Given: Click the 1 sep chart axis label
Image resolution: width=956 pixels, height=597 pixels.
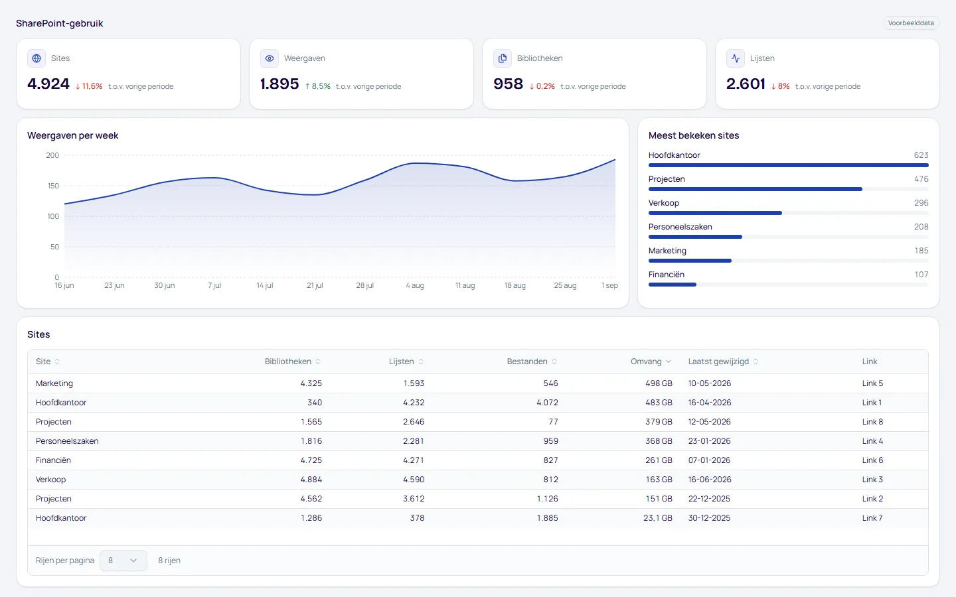Looking at the screenshot, I should [609, 286].
